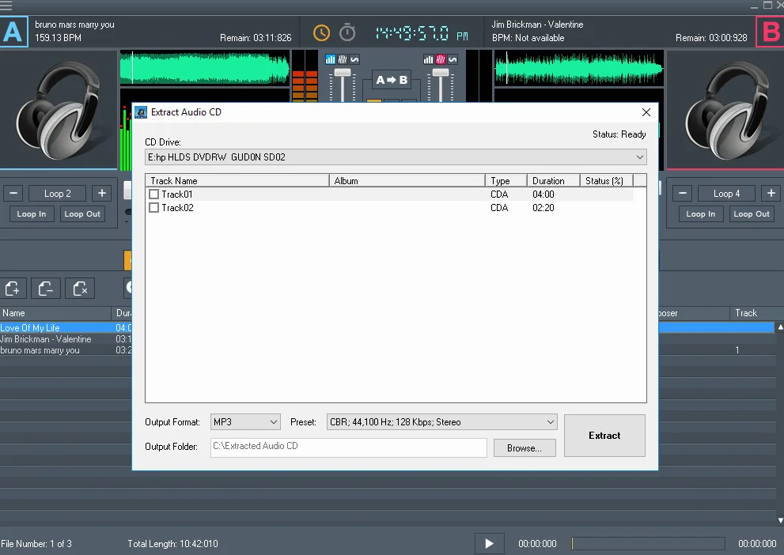Click the remove file from playlist icon
Image resolution: width=784 pixels, height=555 pixels.
[x=46, y=289]
